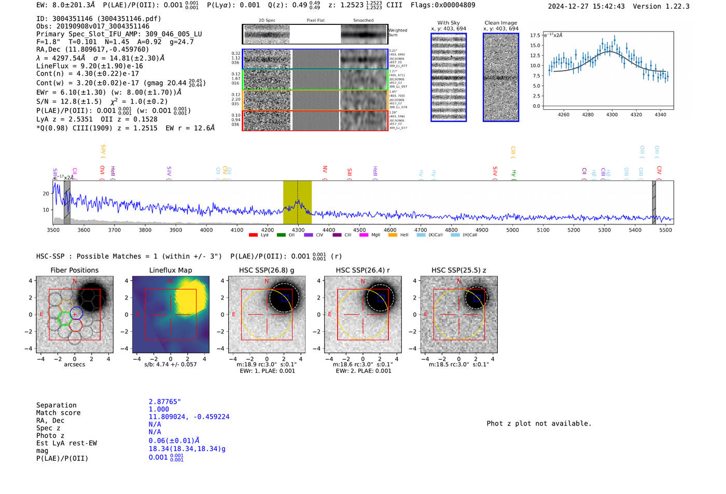Click the "s/b: 4.74 +/- 0.057" caption

pyautogui.click(x=171, y=364)
